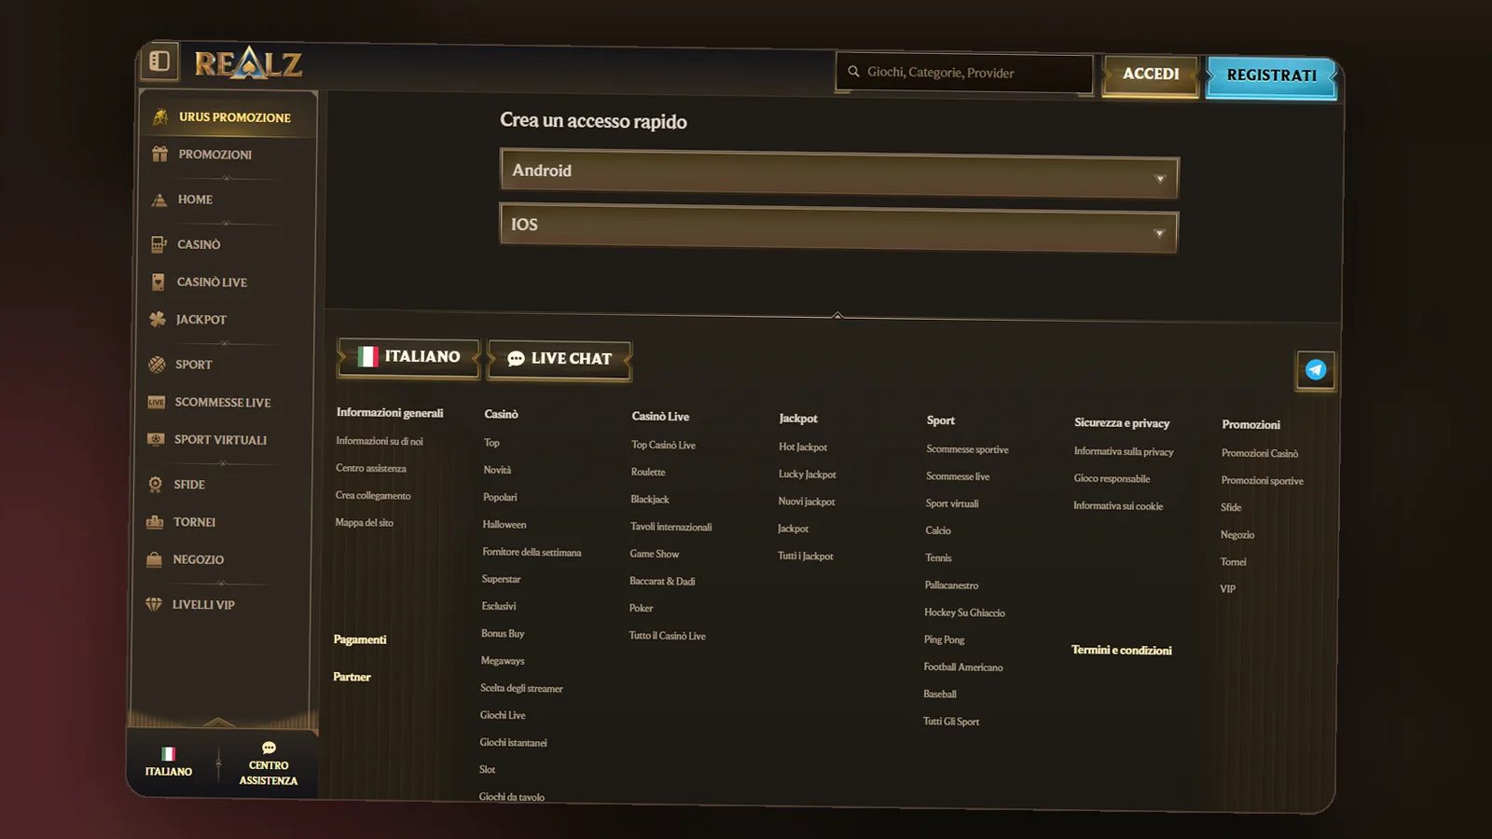Click the Sport ball icon in sidebar

(x=157, y=364)
